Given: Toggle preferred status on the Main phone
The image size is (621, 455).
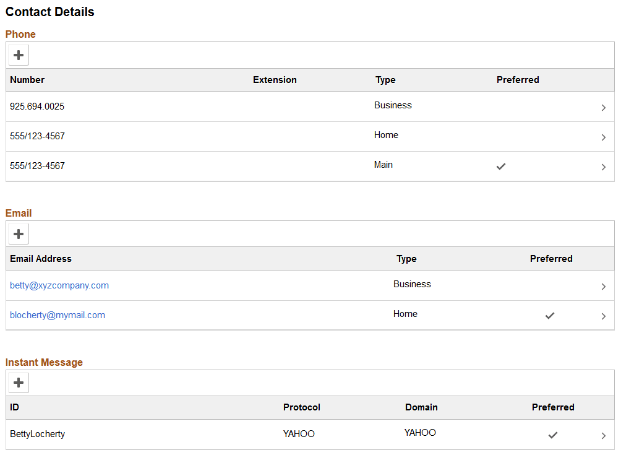Looking at the screenshot, I should tap(501, 167).
